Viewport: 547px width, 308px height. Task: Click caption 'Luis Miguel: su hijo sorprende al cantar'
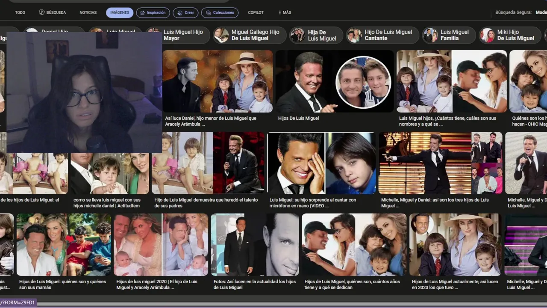click(x=312, y=203)
